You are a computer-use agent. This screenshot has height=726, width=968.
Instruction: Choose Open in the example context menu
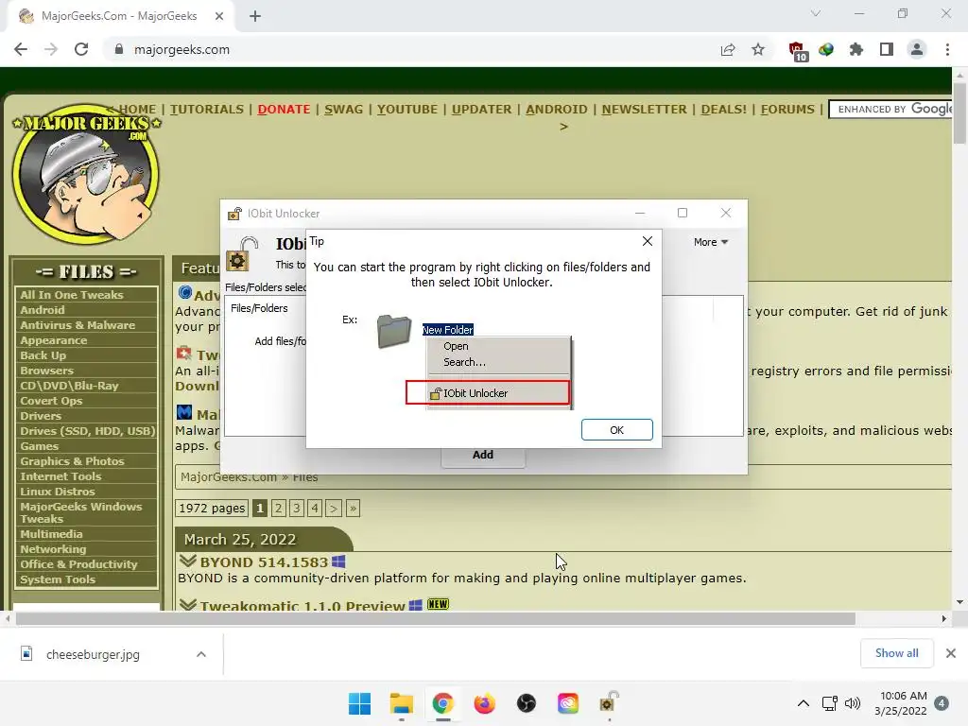[x=456, y=346]
